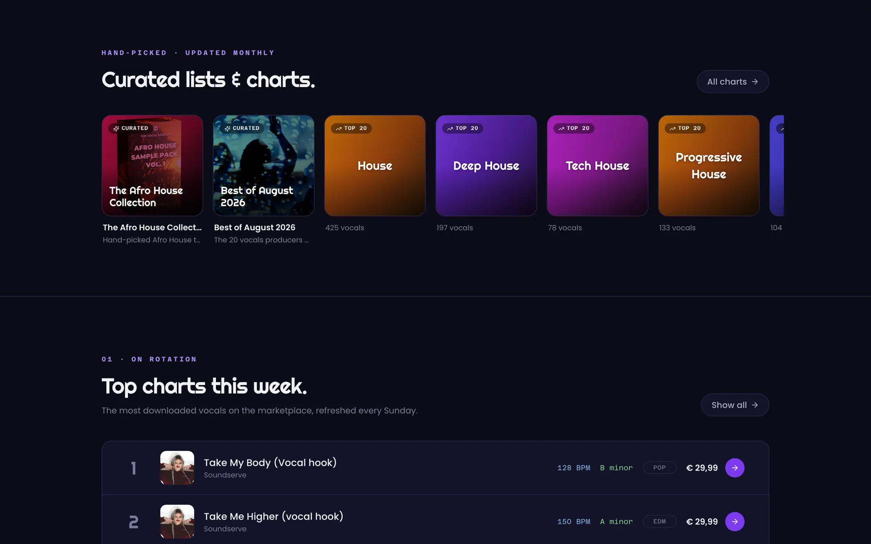
Task: Open the House Top 20 chart
Action: 375,165
